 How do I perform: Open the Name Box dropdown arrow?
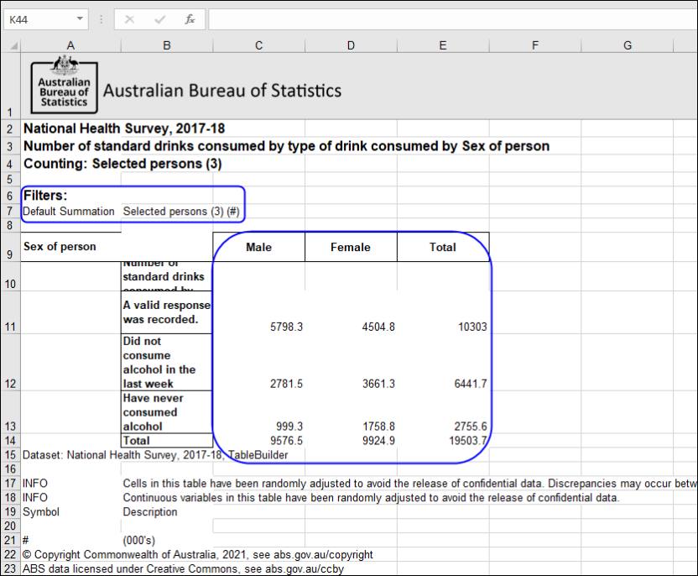tap(81, 18)
